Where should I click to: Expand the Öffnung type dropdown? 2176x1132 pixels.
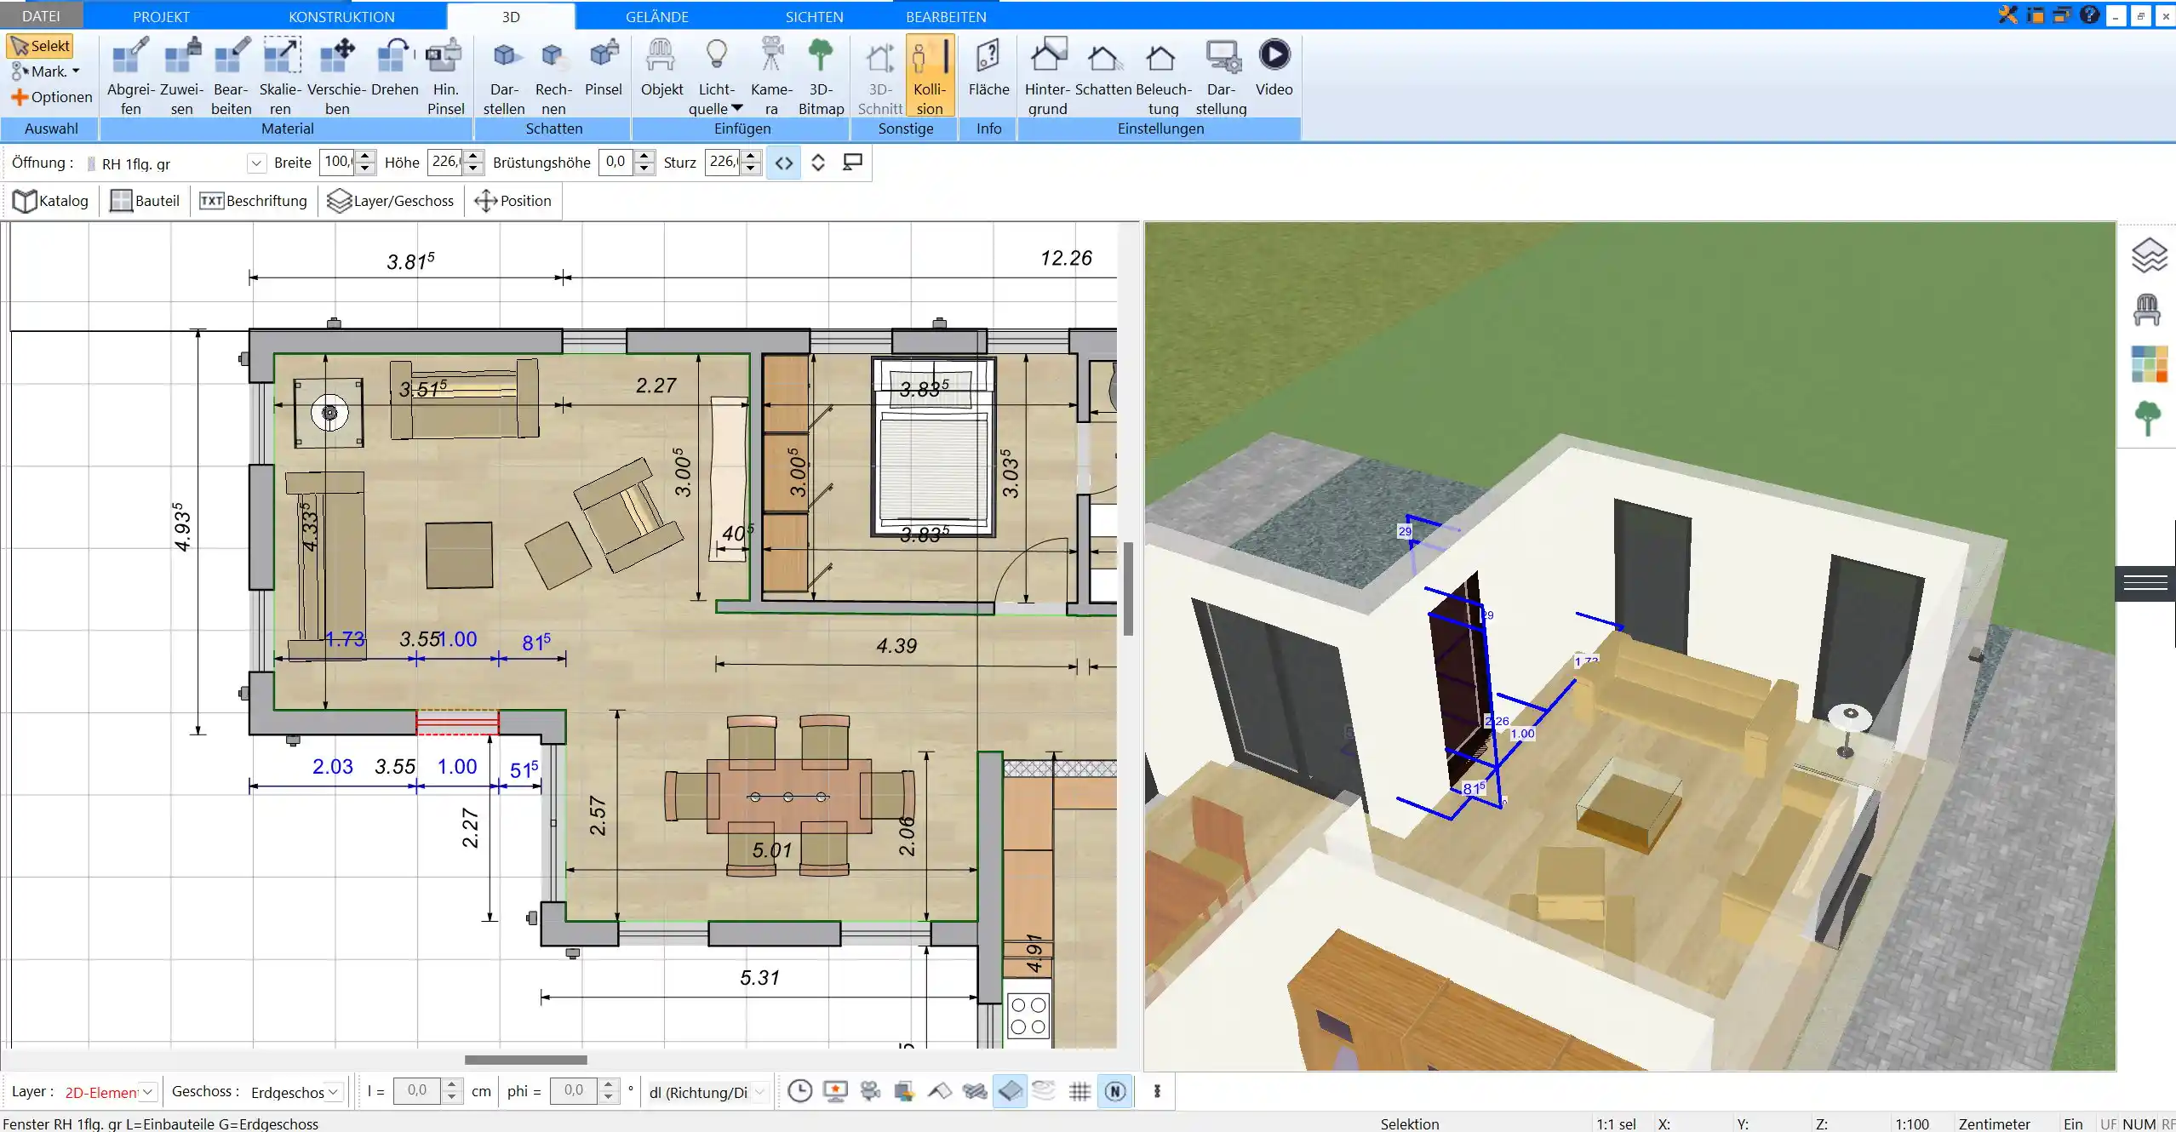point(255,163)
